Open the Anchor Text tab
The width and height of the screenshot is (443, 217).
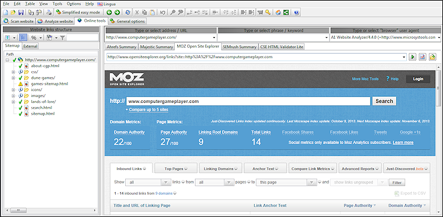click(265, 169)
